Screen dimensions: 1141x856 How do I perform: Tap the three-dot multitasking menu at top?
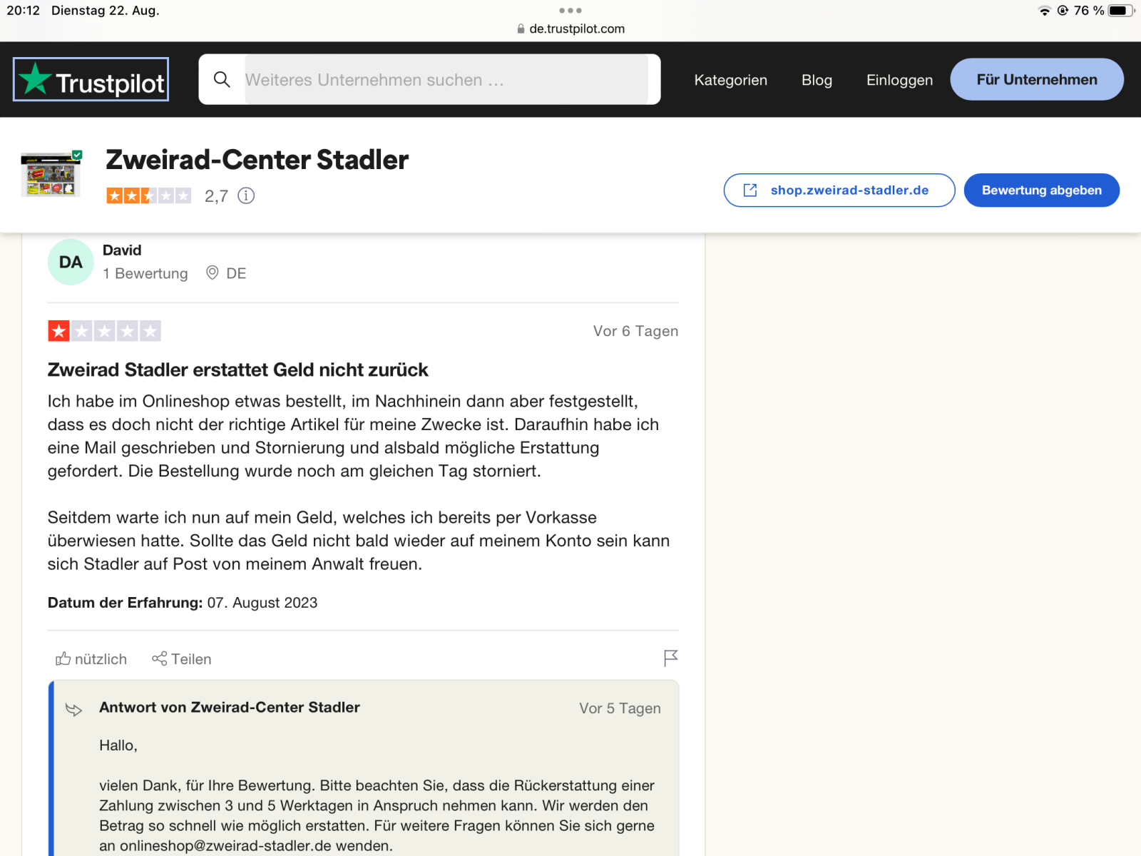[570, 10]
